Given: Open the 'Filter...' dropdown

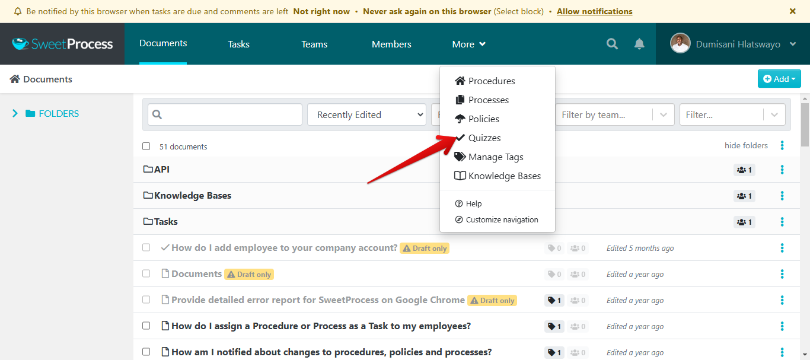Looking at the screenshot, I should (732, 114).
